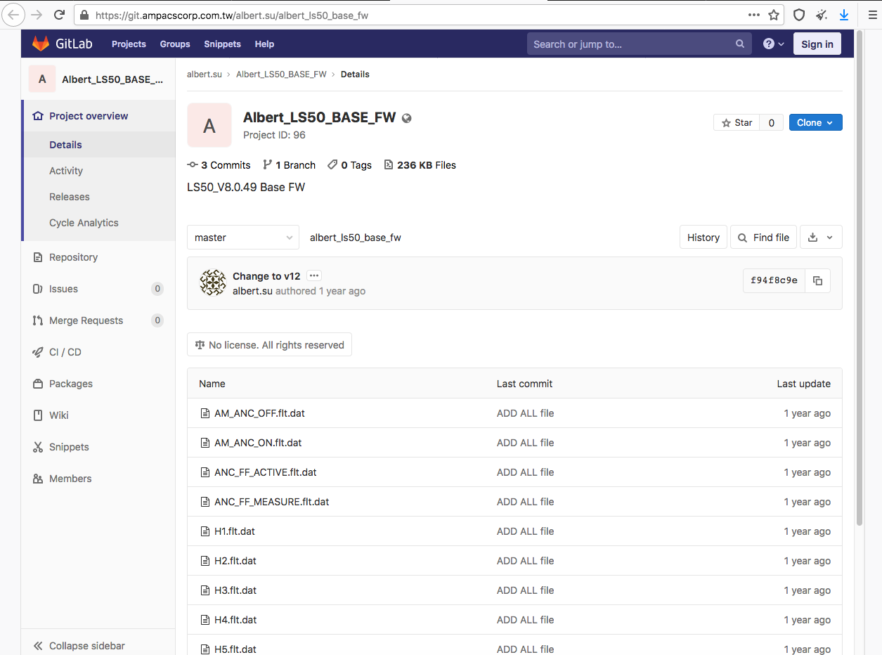The image size is (882, 655).
Task: Click the Find file button
Action: click(x=763, y=238)
